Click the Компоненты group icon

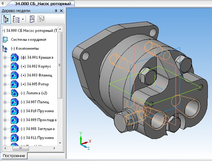(x=5, y=49)
